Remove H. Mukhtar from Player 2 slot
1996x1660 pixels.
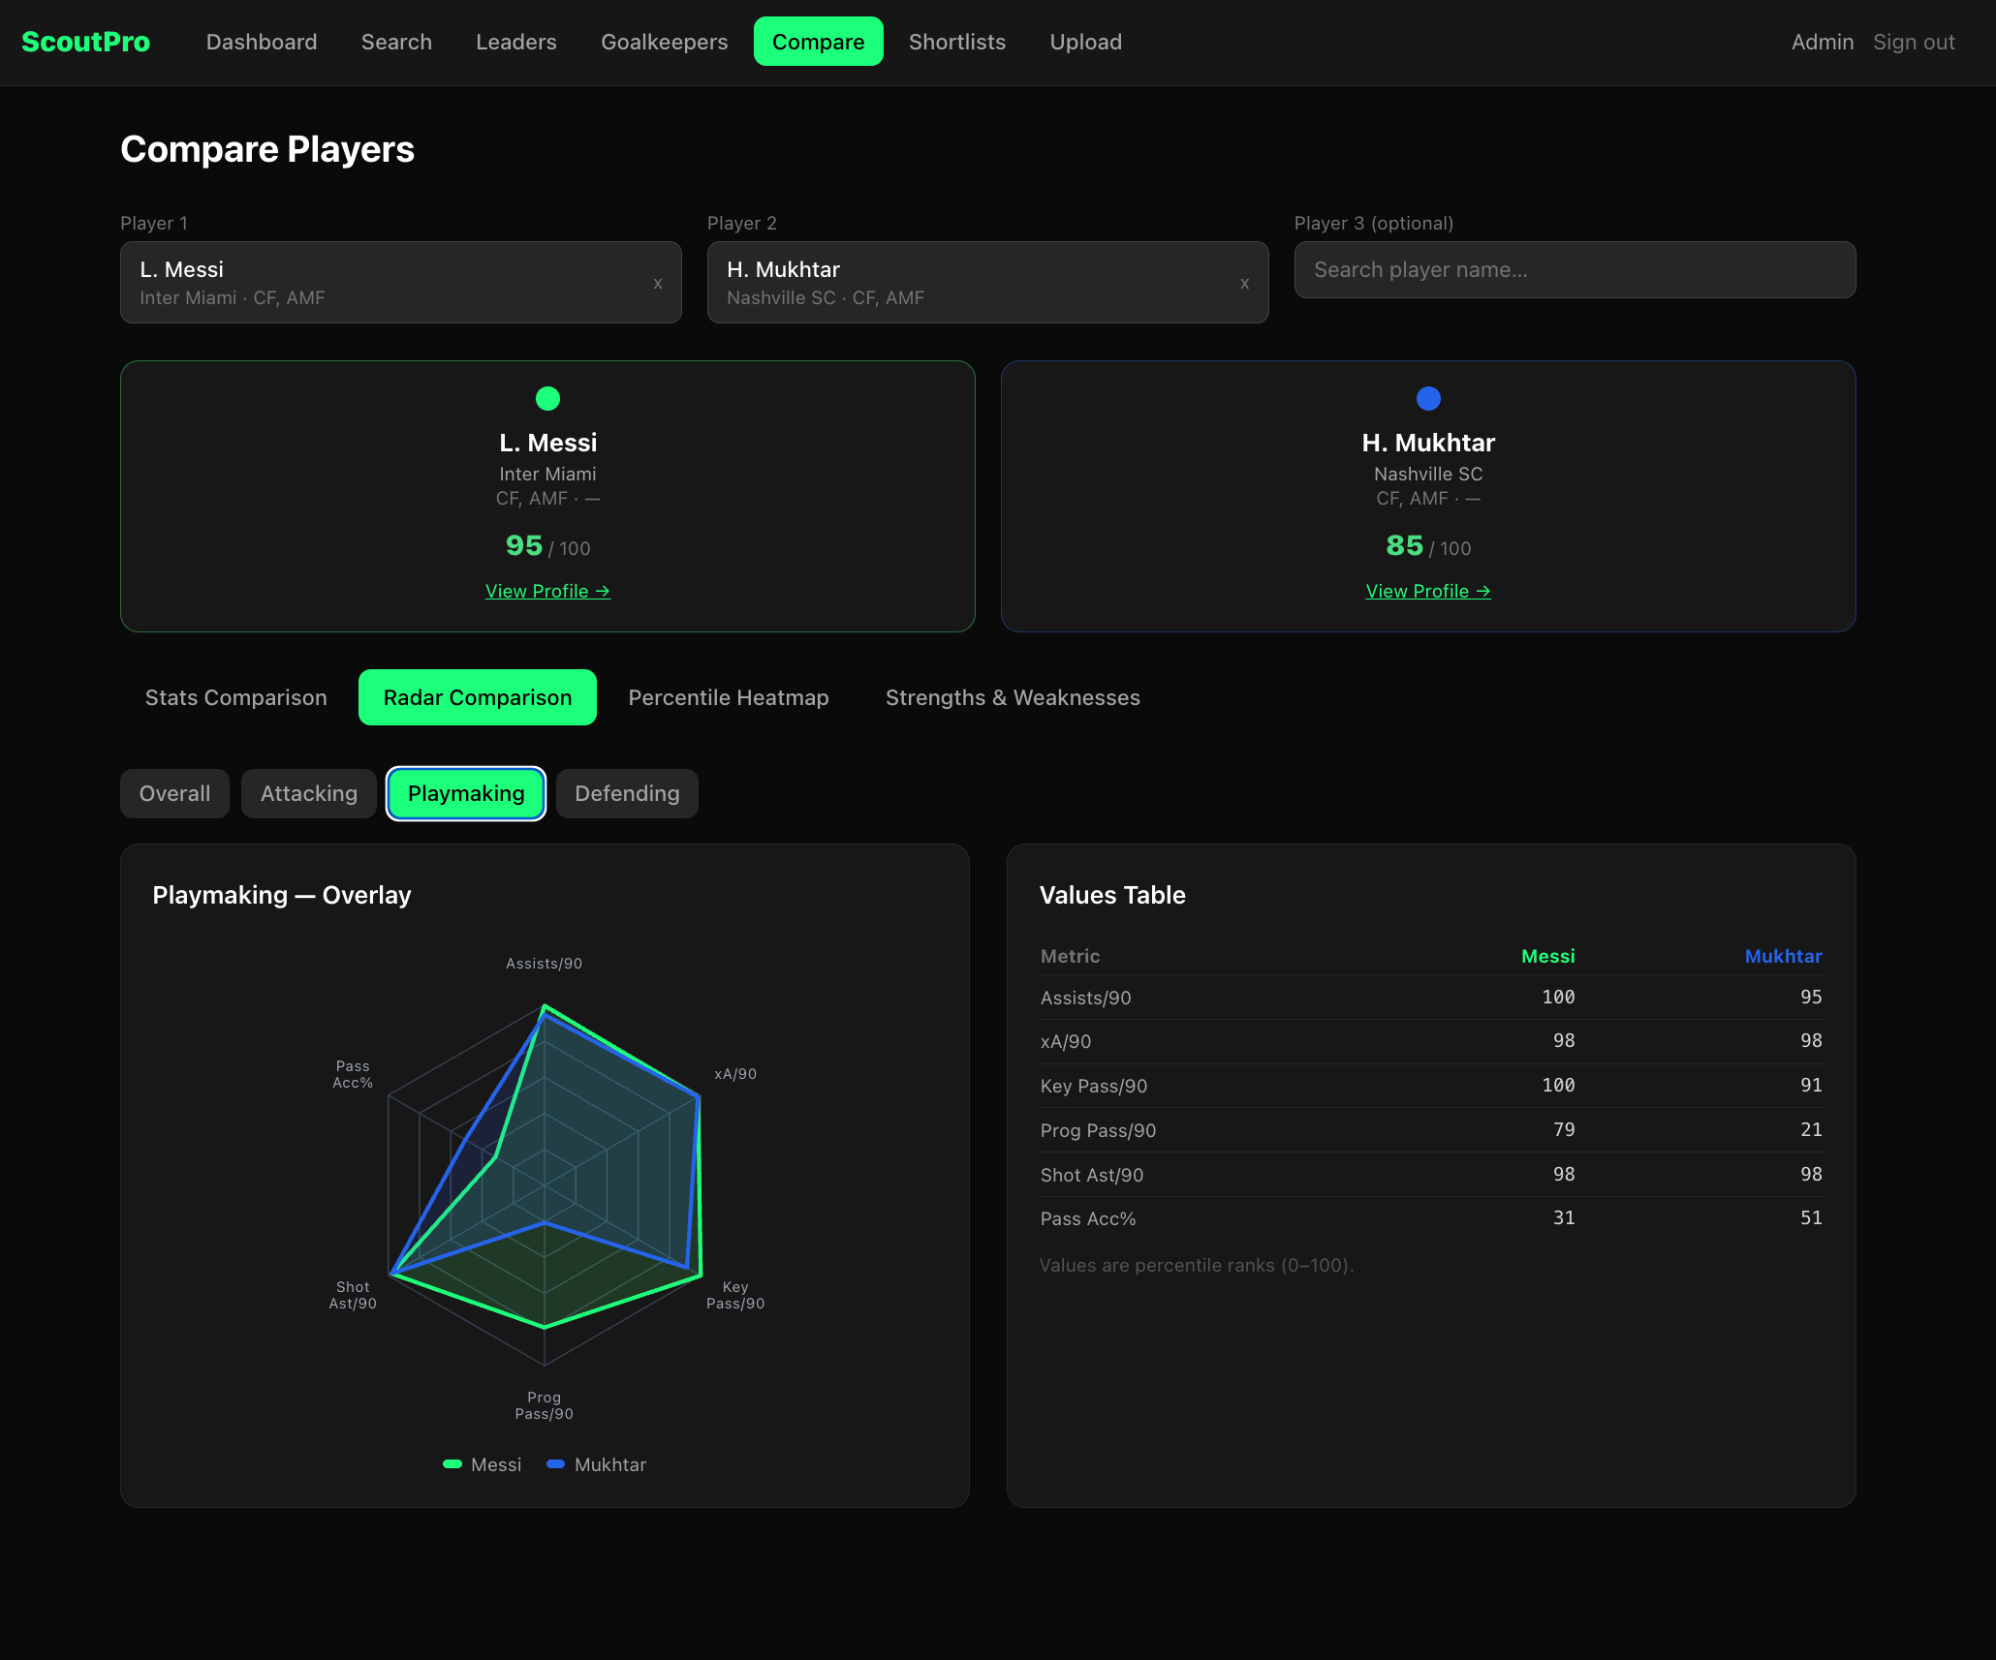click(1245, 282)
